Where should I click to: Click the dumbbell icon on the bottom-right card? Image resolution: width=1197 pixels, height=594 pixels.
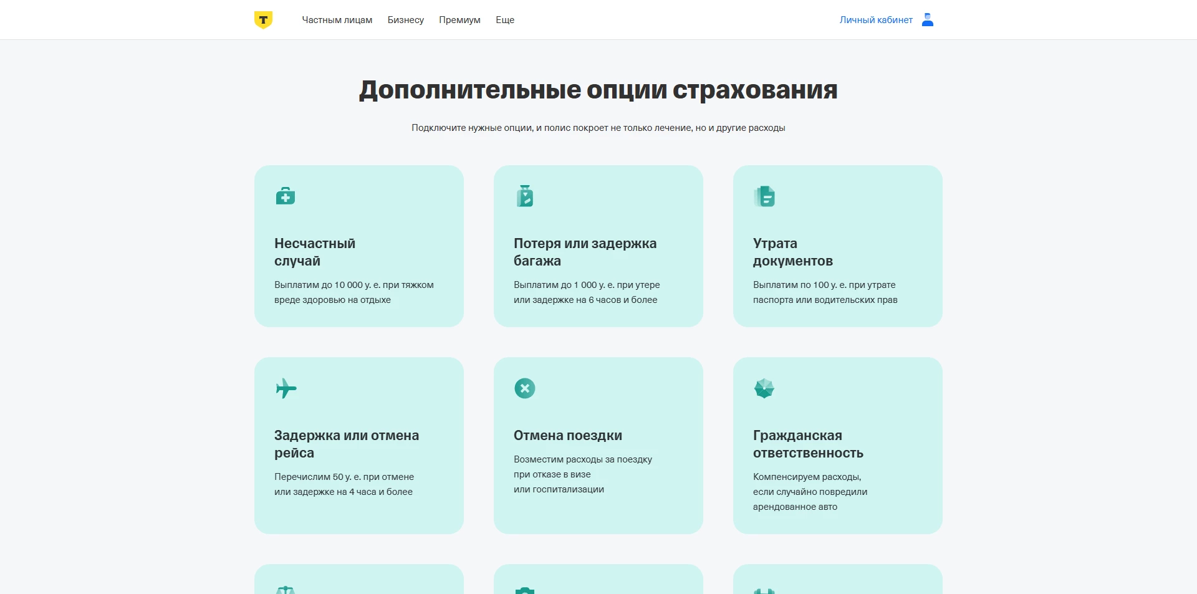765,589
